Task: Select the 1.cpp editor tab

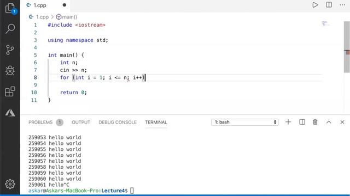Action: pyautogui.click(x=45, y=5)
